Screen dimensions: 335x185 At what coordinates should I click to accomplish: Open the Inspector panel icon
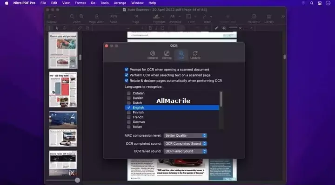(x=254, y=16)
